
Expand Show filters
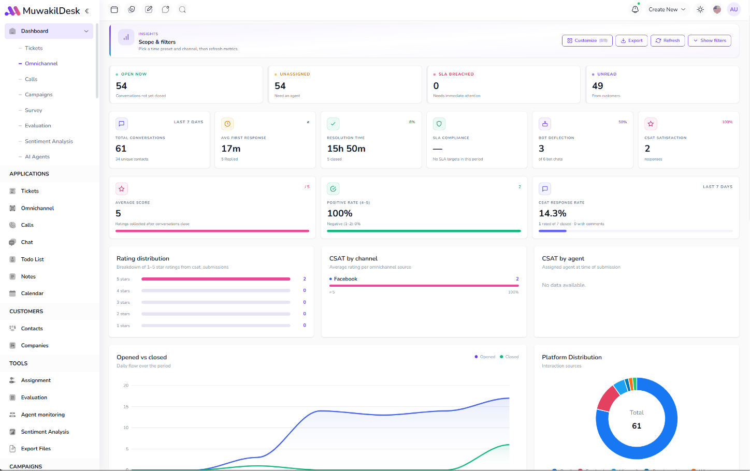pyautogui.click(x=710, y=40)
